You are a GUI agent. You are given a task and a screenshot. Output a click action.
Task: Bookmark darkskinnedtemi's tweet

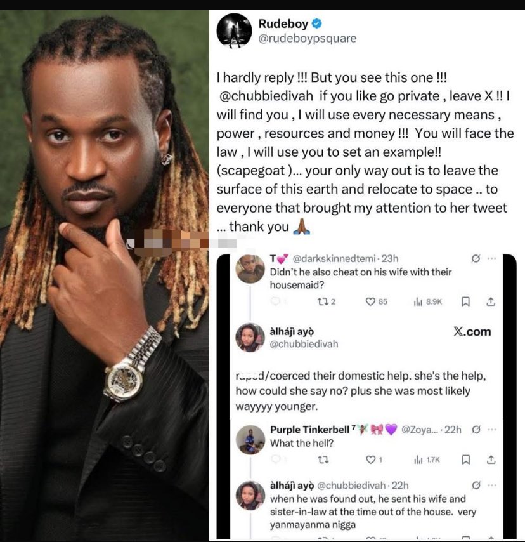(465, 301)
